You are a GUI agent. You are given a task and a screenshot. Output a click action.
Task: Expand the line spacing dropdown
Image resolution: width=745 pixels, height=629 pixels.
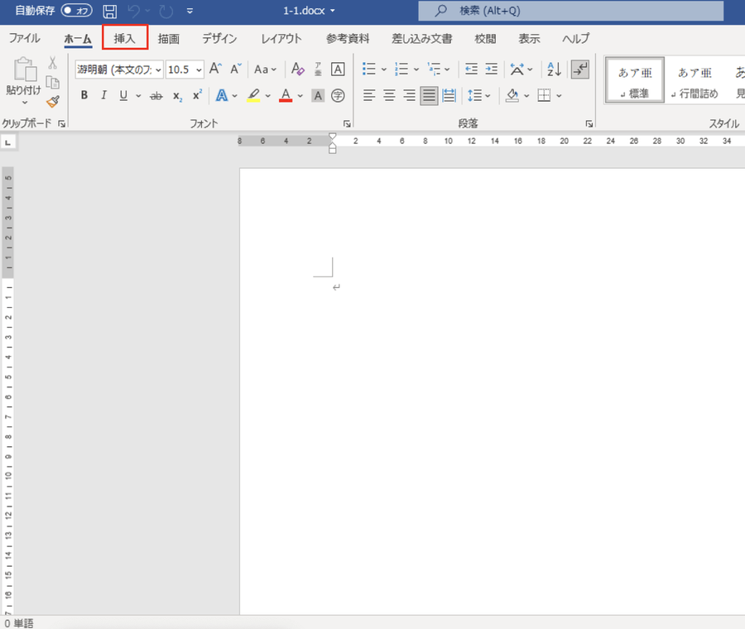[488, 95]
